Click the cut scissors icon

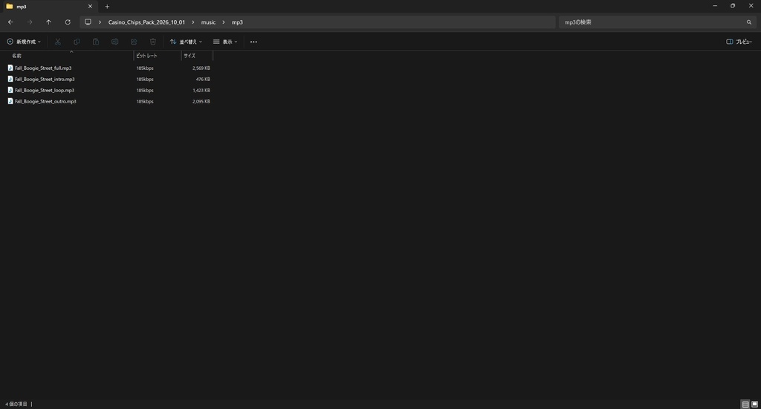tap(58, 42)
